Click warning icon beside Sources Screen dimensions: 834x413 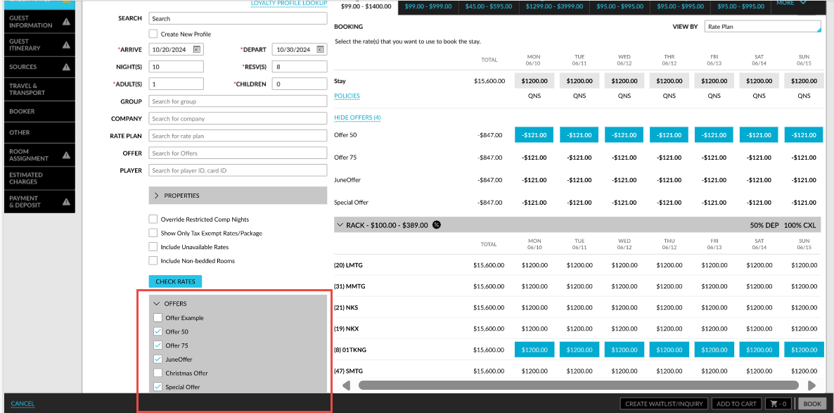pyautogui.click(x=67, y=67)
